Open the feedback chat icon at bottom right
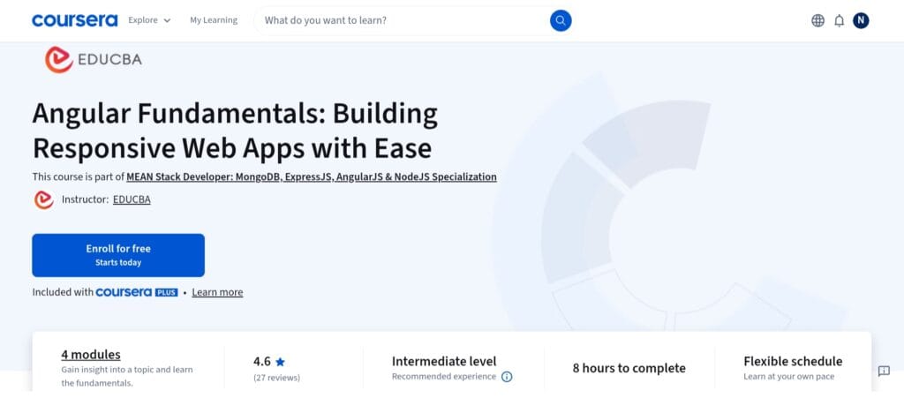The height and width of the screenshot is (398, 904). coord(884,371)
